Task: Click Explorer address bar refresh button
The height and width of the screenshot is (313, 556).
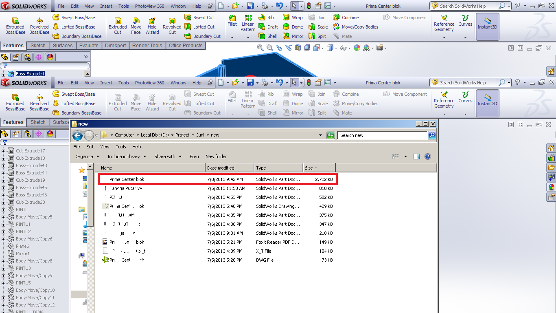Action: point(331,135)
